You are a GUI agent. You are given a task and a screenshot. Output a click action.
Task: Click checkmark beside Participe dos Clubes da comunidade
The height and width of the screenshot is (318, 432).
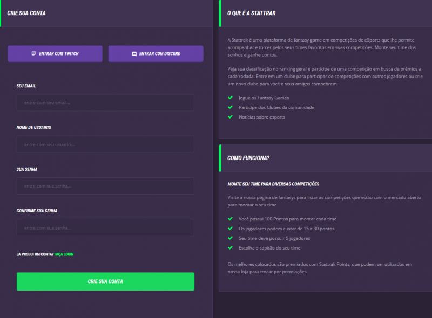point(231,107)
